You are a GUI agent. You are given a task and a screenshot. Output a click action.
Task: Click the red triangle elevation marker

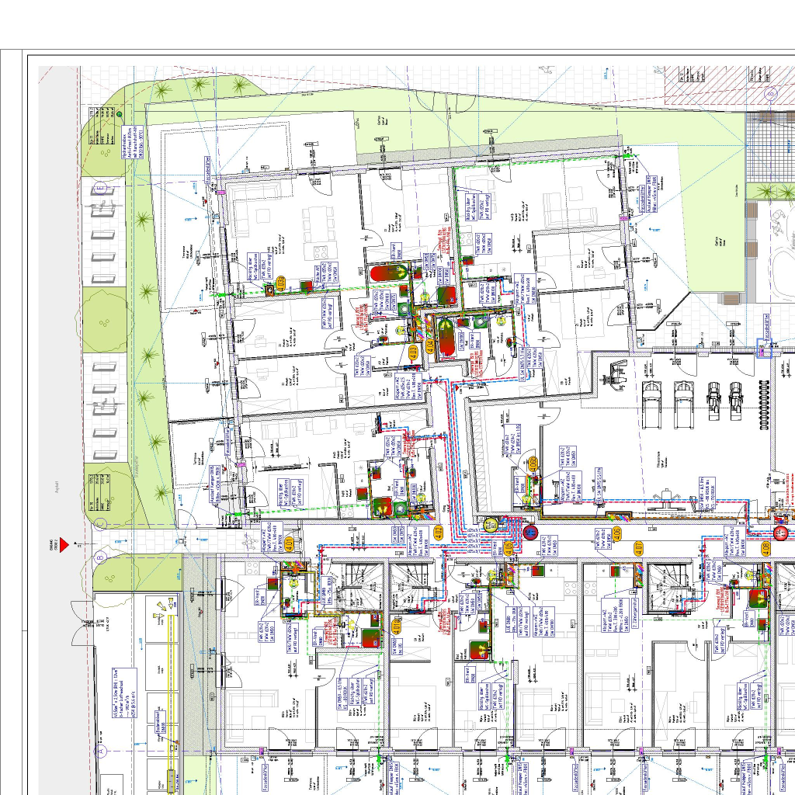click(65, 545)
